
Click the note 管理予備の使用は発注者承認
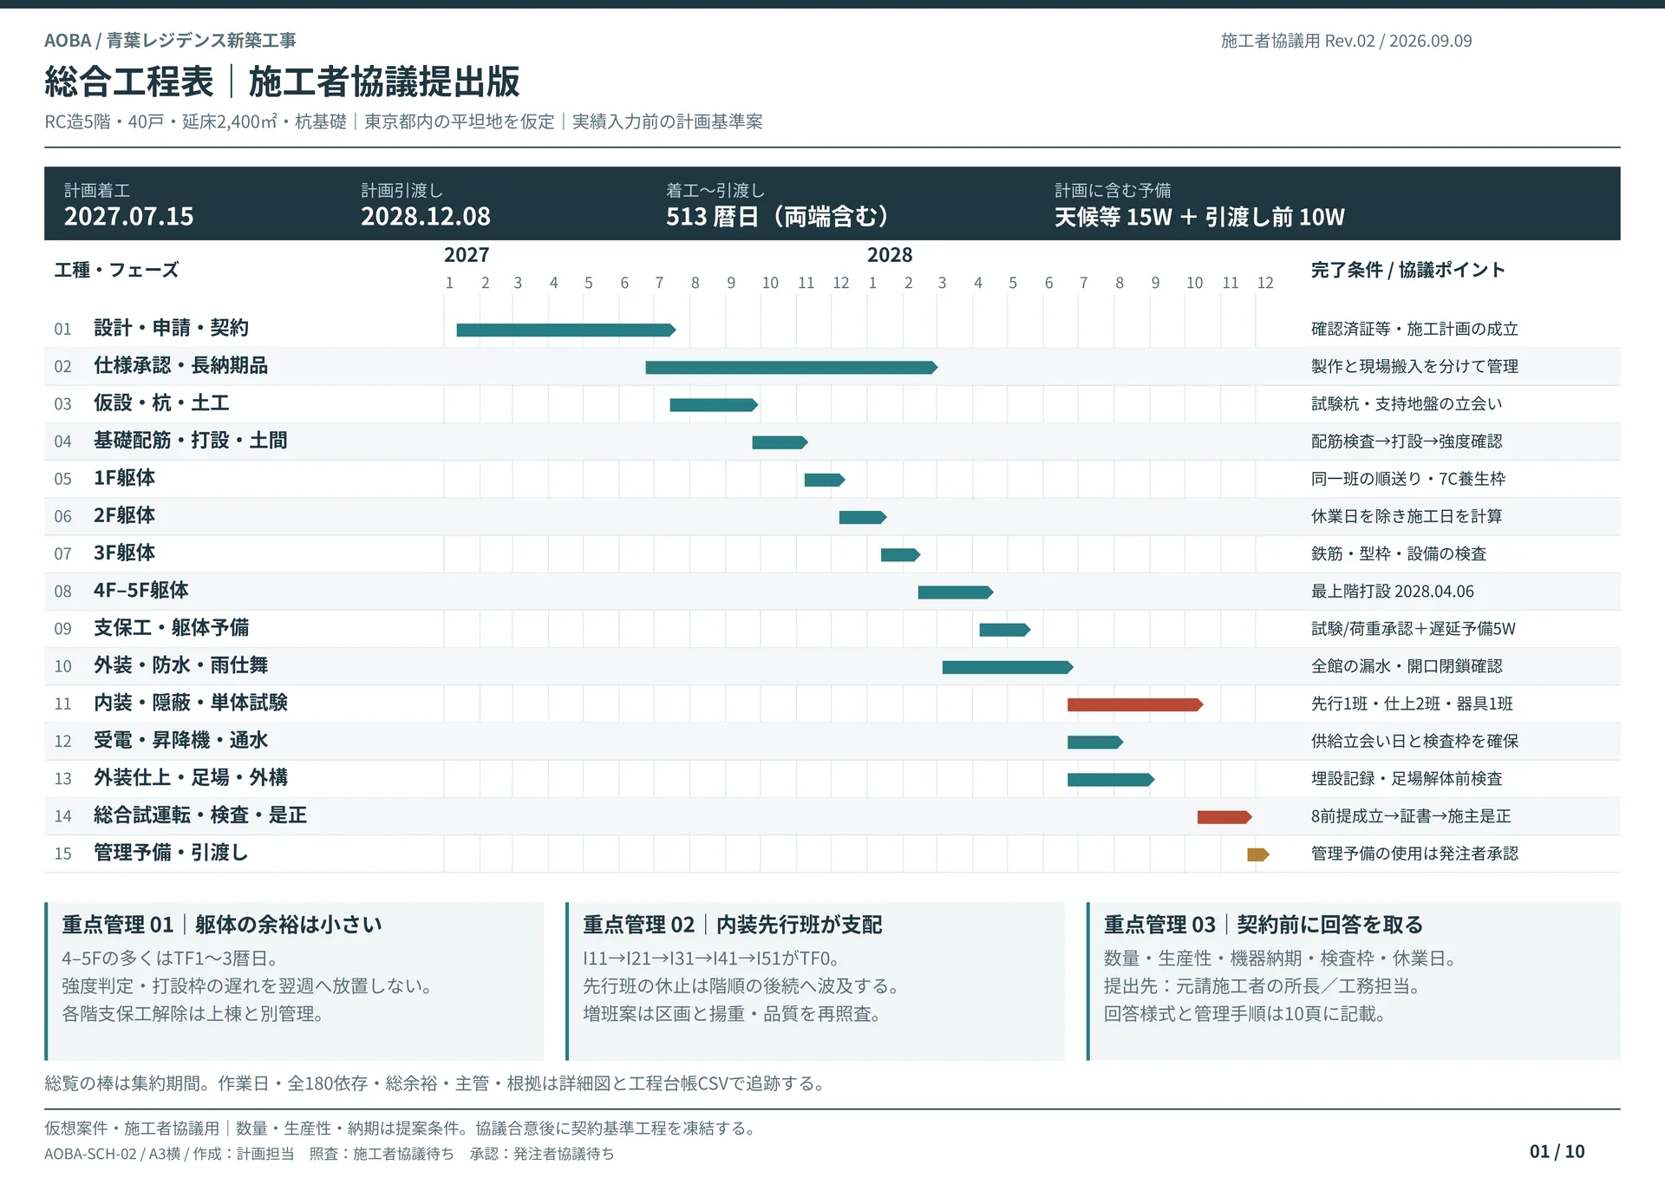1414,854
